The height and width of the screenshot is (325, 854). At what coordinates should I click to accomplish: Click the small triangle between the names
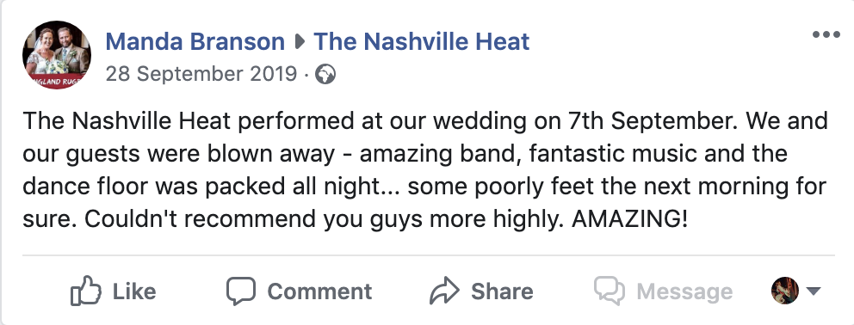pos(299,42)
